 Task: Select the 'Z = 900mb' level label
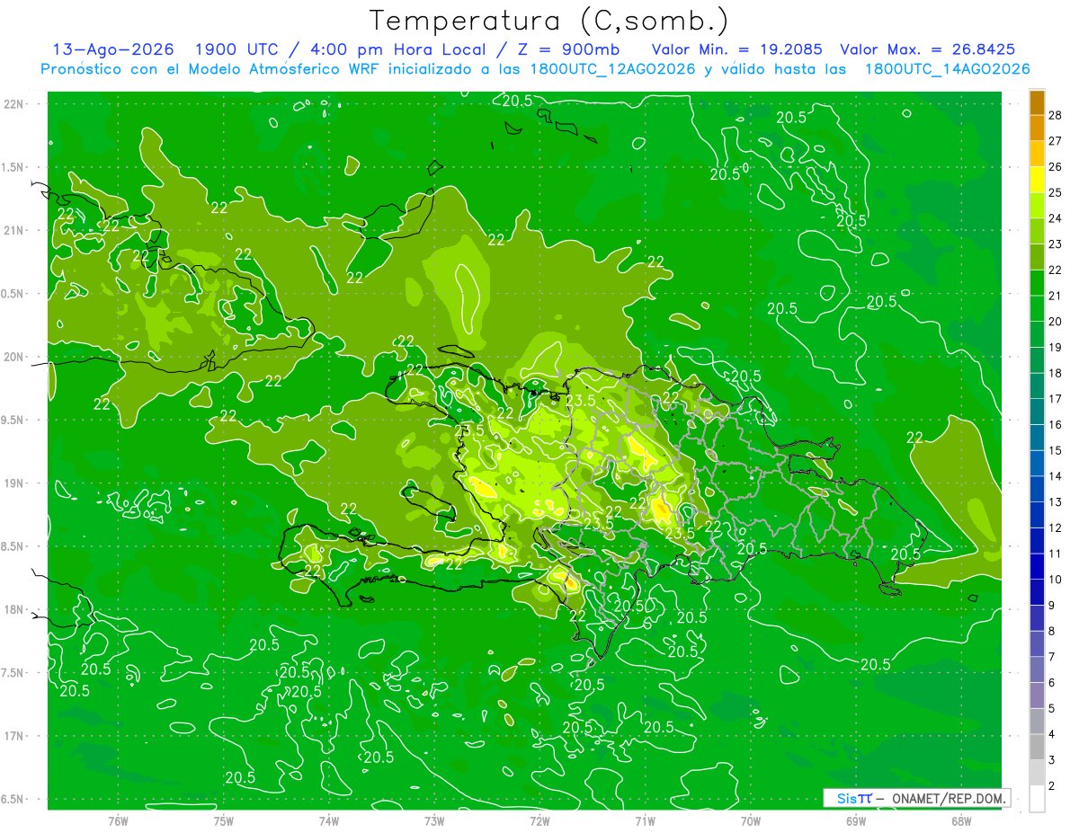coord(568,49)
